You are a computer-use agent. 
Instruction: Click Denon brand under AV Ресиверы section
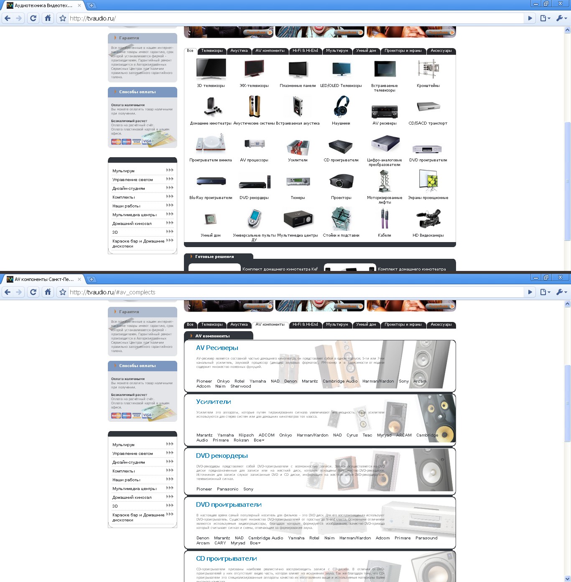point(291,381)
